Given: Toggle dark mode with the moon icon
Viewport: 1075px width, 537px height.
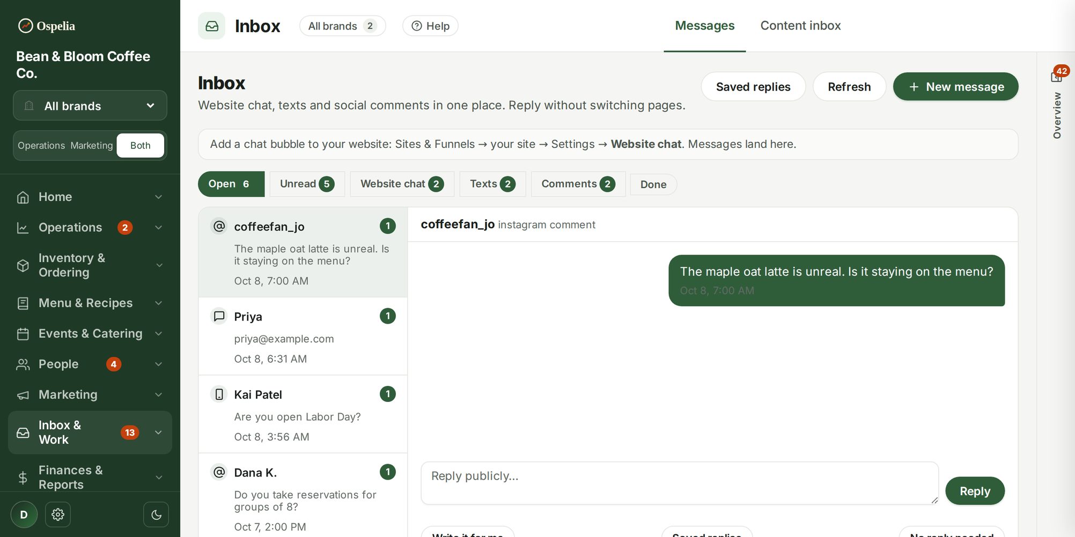Looking at the screenshot, I should click(x=156, y=514).
